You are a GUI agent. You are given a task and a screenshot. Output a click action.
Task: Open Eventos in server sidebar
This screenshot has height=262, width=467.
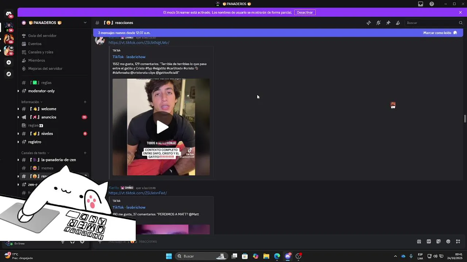tap(35, 44)
